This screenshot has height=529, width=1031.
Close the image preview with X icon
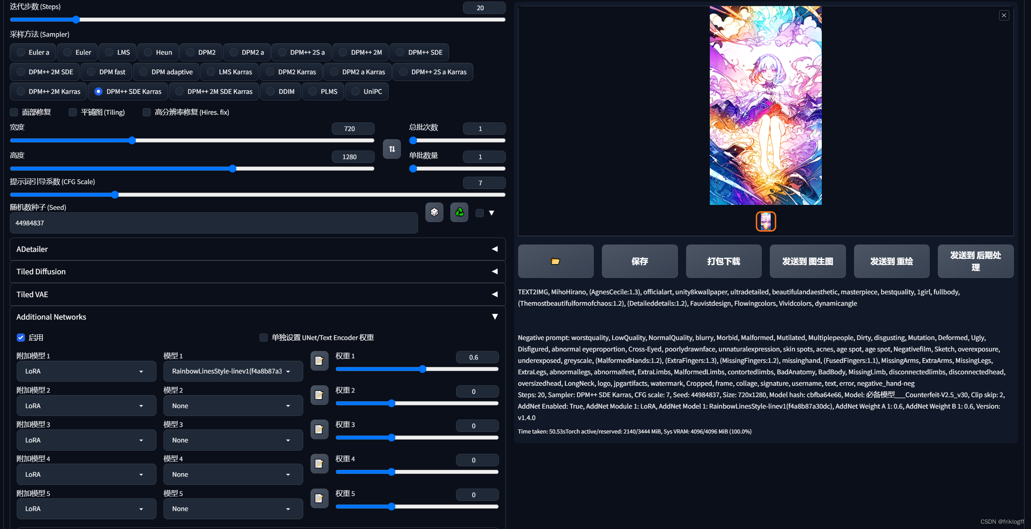pos(1004,16)
